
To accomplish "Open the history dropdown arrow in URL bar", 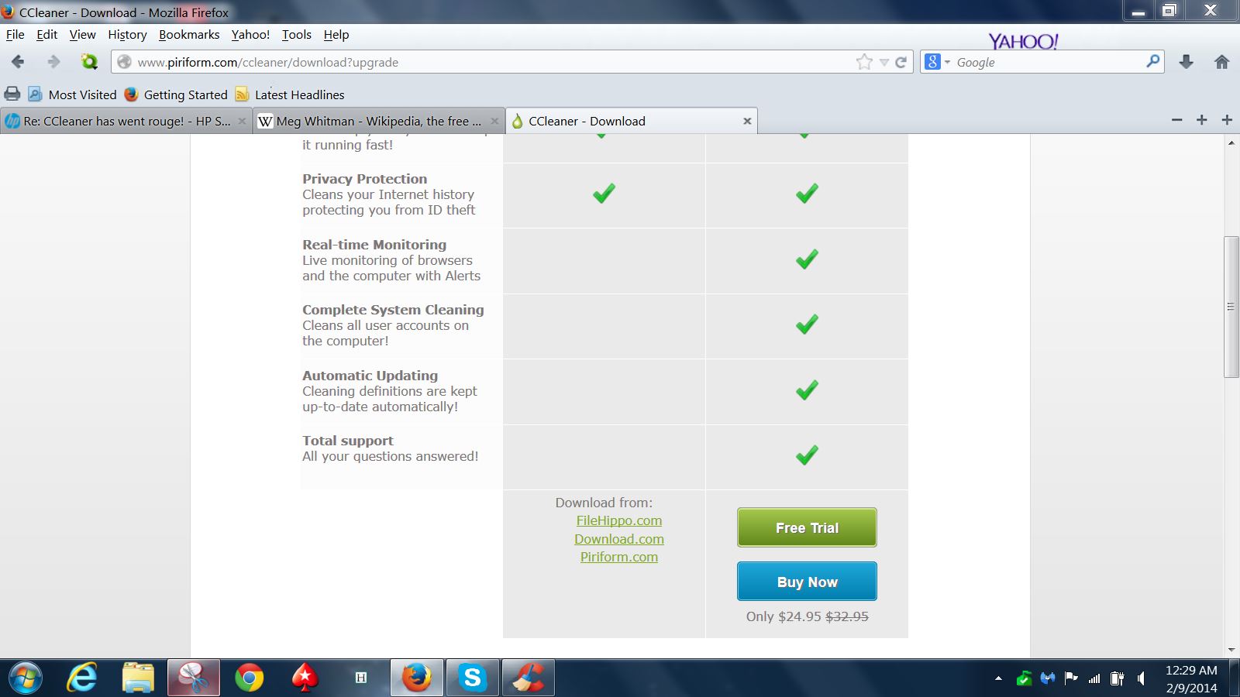I will pyautogui.click(x=883, y=63).
